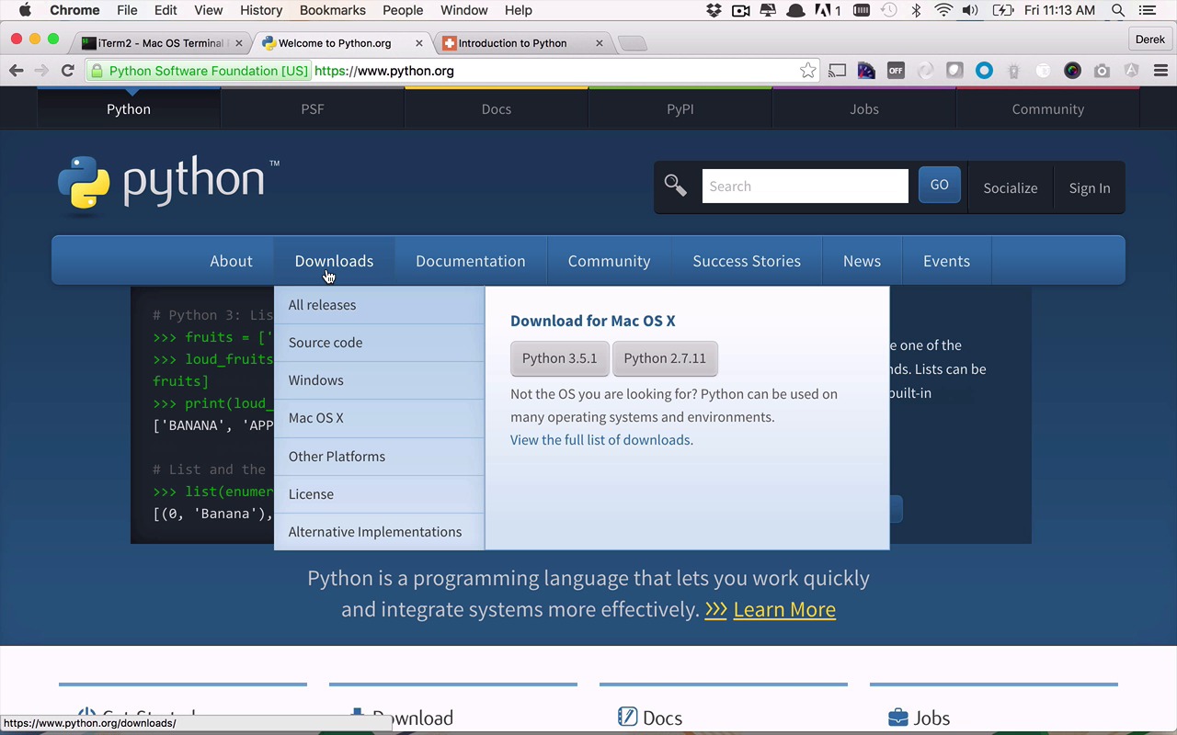Open a new tab with the blank tab button
Image resolution: width=1177 pixels, height=735 pixels.
(632, 43)
